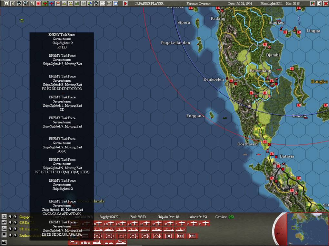The height and width of the screenshot is (246, 329).
Task: Select the last F fighter air group
Action: (x=204, y=223)
